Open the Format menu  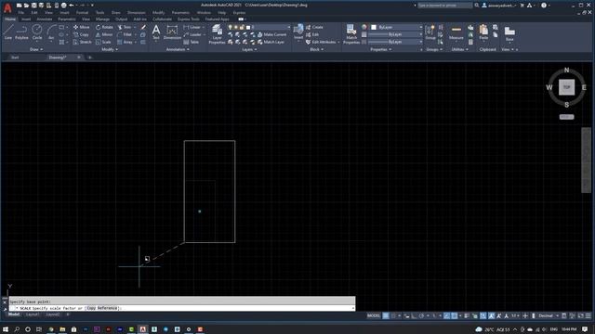82,12
